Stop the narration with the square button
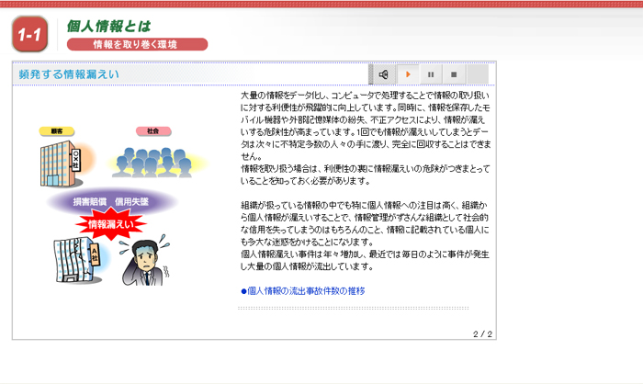 (x=453, y=74)
